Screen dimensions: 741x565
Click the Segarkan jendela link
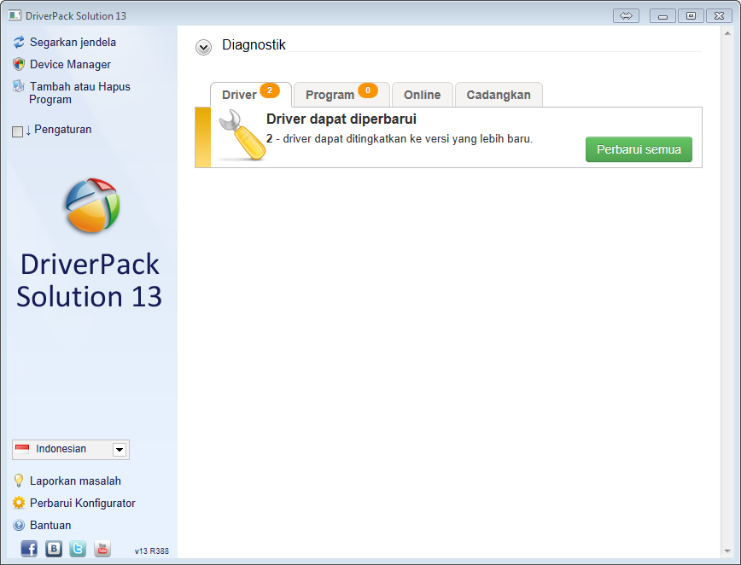73,42
